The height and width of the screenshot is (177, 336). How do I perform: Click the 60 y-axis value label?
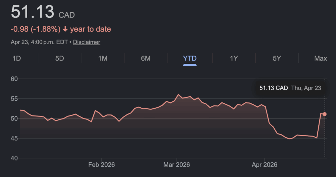14,79
